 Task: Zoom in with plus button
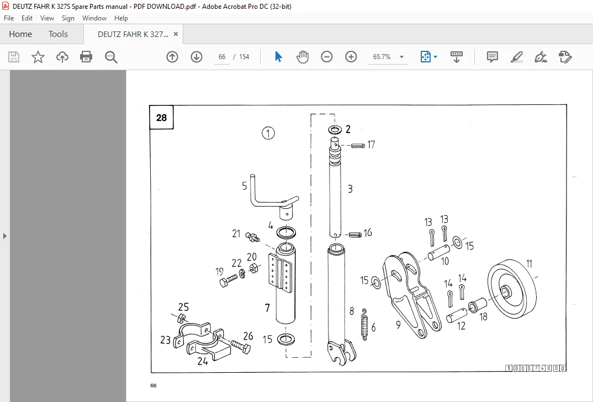pyautogui.click(x=351, y=57)
